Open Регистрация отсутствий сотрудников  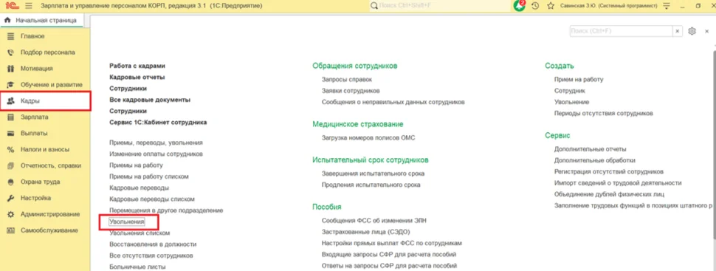pos(609,172)
